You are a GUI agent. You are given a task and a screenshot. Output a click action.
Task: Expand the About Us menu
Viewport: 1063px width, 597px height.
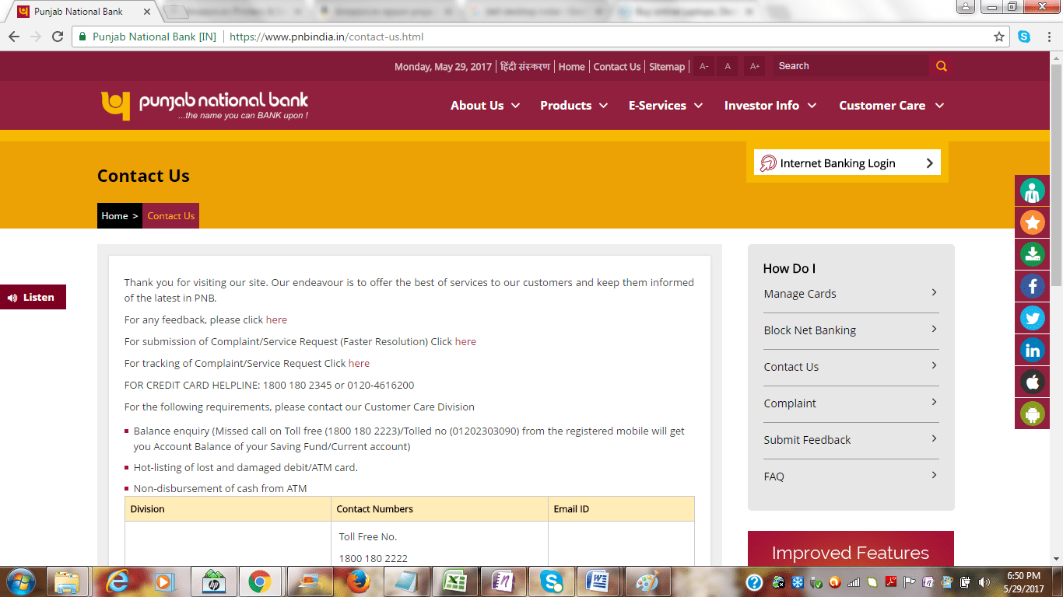pyautogui.click(x=485, y=106)
